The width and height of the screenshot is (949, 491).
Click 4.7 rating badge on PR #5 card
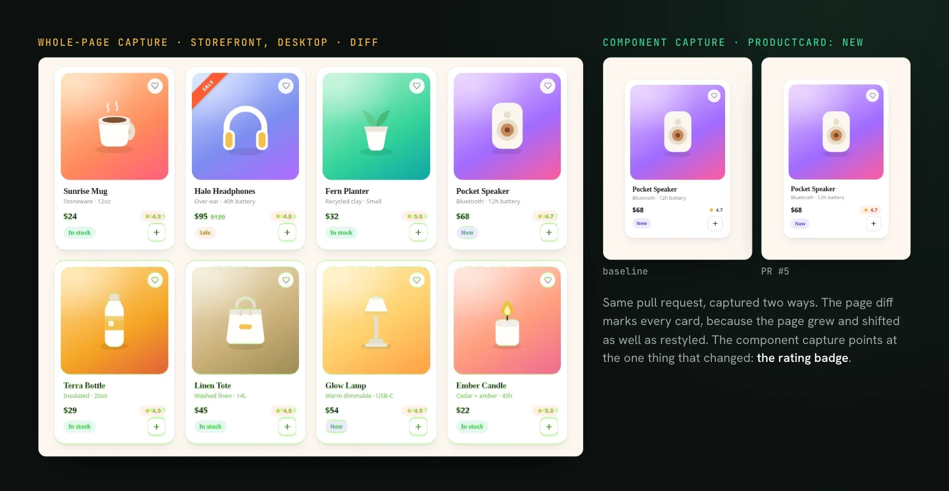(x=870, y=210)
